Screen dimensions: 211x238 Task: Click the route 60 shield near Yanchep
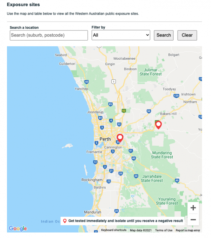point(87,82)
